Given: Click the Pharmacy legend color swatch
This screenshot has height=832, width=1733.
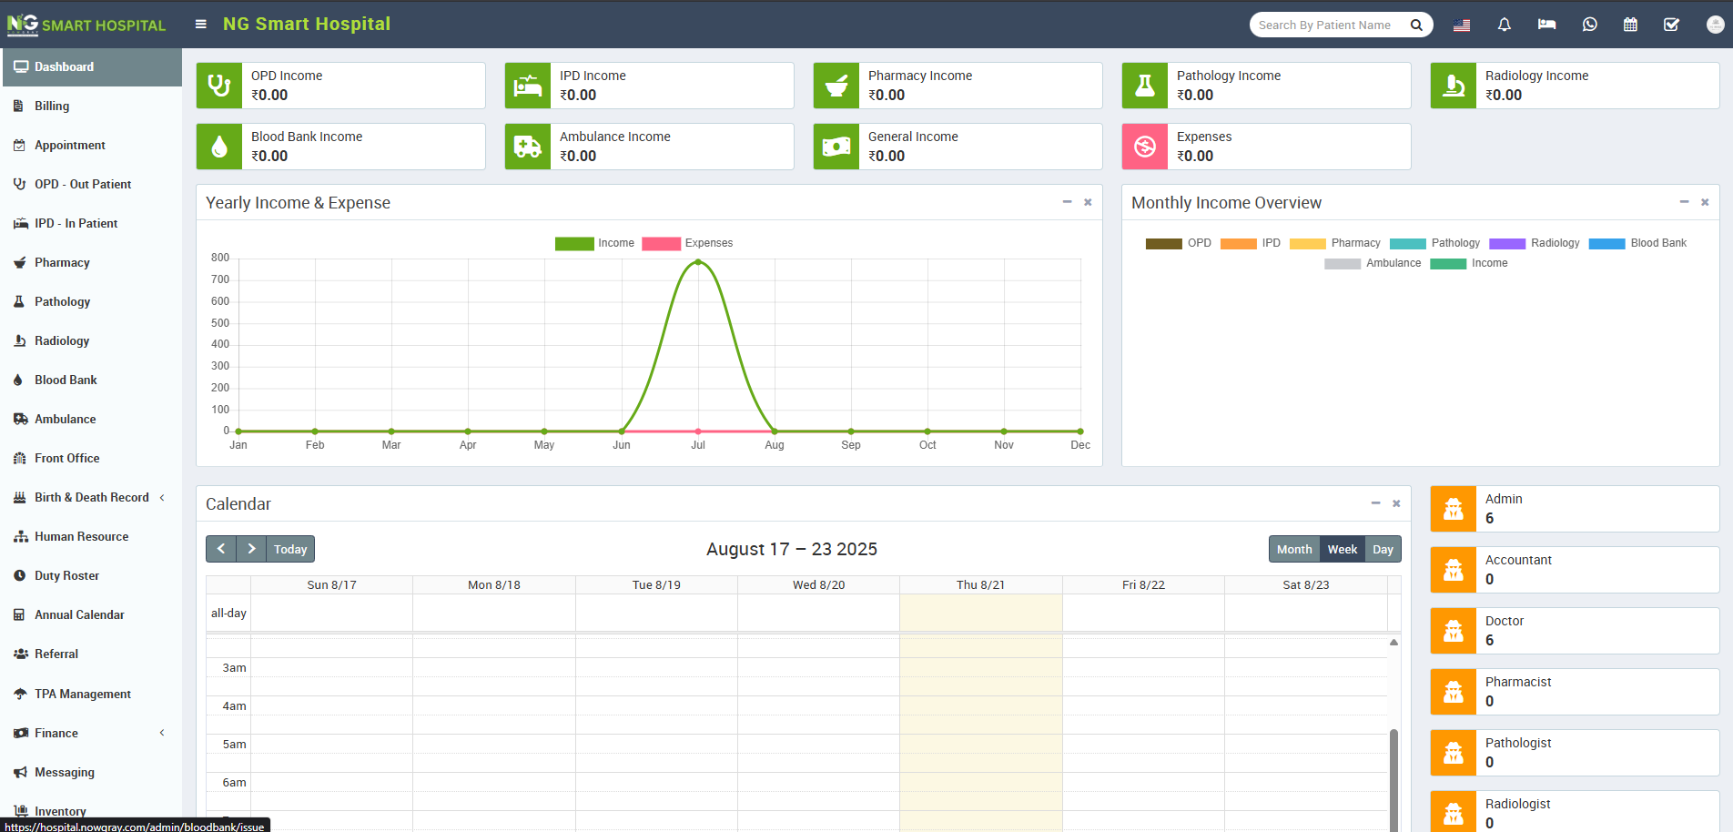Looking at the screenshot, I should (x=1307, y=243).
